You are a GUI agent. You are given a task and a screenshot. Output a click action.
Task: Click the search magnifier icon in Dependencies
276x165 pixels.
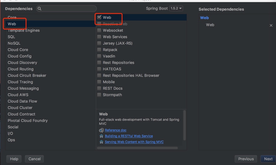(40, 9)
